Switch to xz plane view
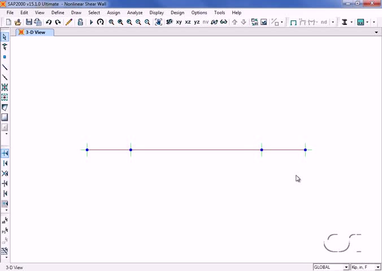The image size is (382, 271). tap(188, 22)
